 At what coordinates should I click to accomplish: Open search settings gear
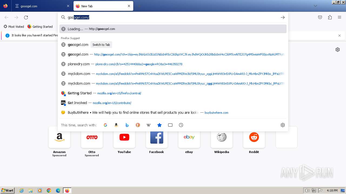283,125
